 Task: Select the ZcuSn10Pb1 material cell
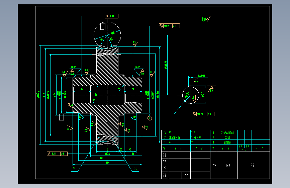pyautogui.click(x=227, y=133)
